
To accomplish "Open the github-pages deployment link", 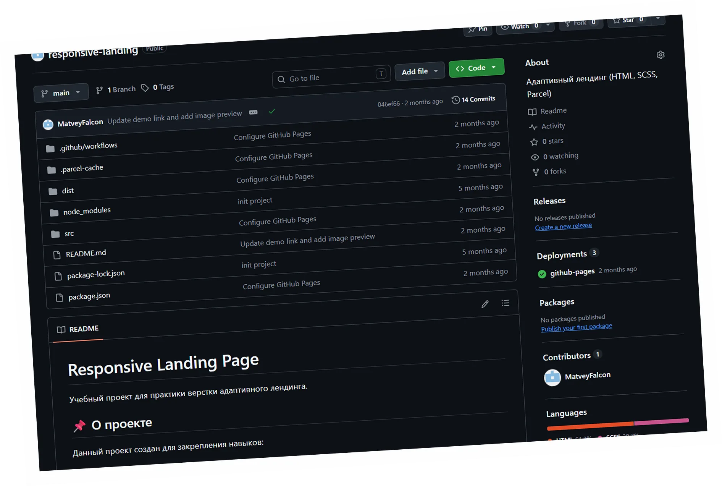I will (x=572, y=272).
